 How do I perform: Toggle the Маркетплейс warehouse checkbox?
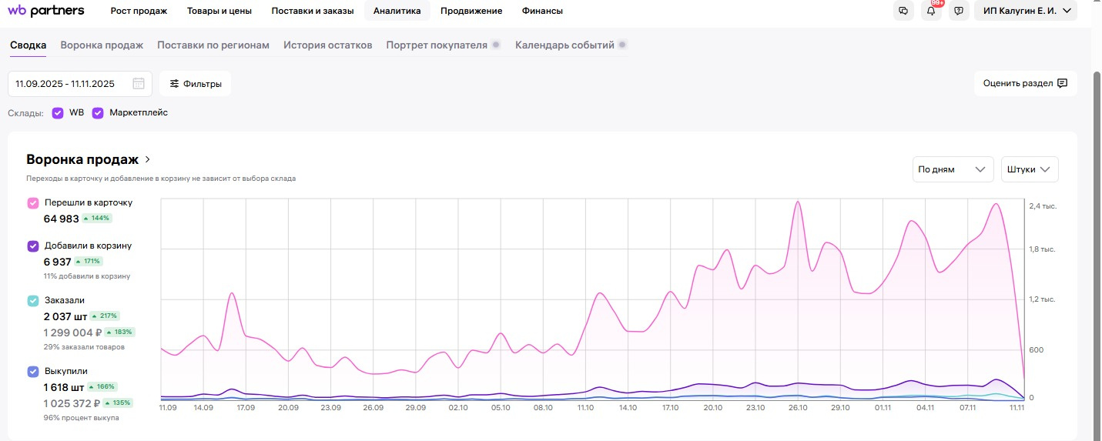[98, 112]
